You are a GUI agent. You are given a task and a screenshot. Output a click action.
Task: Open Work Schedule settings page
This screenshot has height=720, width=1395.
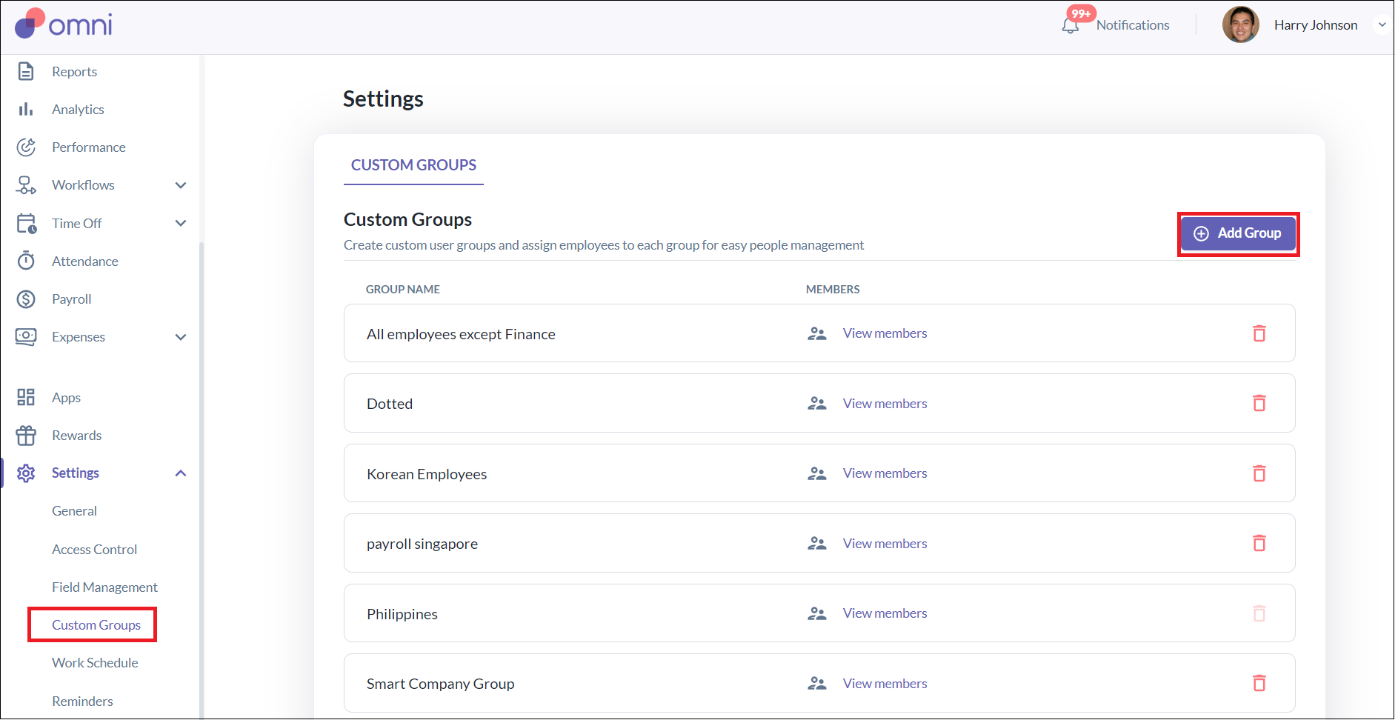pyautogui.click(x=95, y=663)
